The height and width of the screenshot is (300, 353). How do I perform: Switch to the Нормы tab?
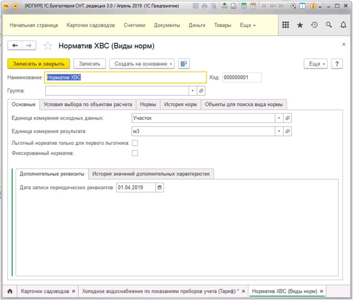148,104
